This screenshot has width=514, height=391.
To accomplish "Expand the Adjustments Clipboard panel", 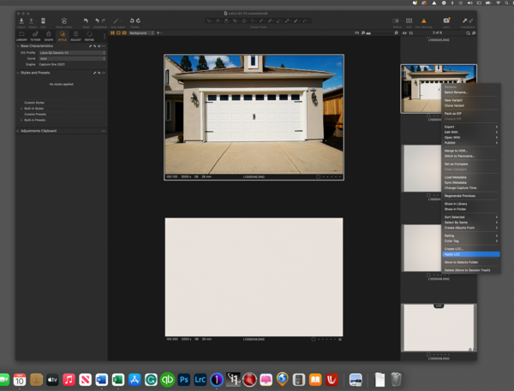I will point(18,131).
